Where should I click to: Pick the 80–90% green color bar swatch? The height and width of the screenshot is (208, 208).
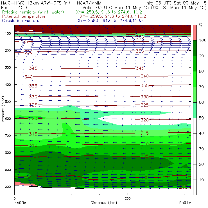[x=195, y=64]
